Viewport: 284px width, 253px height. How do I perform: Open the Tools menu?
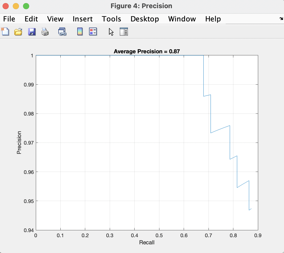(111, 19)
